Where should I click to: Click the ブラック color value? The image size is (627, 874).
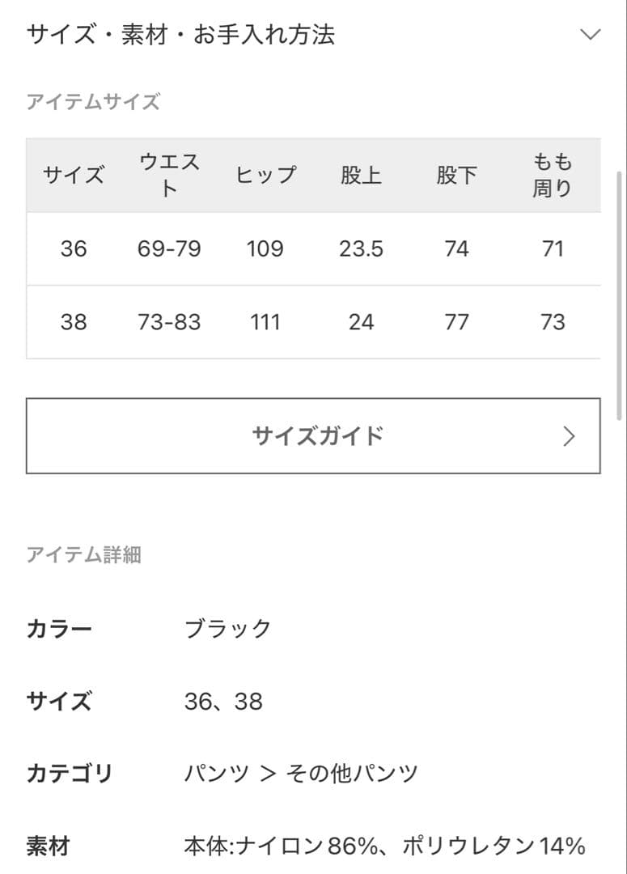point(228,629)
